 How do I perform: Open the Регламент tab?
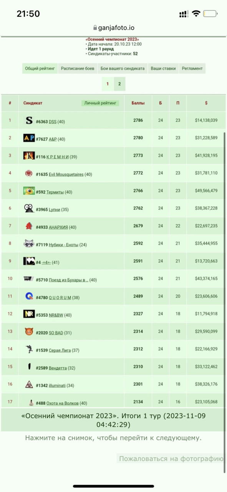click(192, 68)
